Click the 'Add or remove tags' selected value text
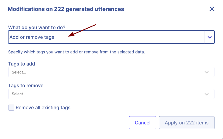This screenshot has height=139, width=223. pos(32,37)
